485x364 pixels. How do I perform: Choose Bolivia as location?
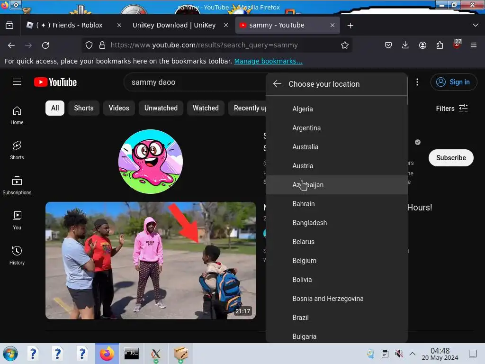[x=337, y=280]
